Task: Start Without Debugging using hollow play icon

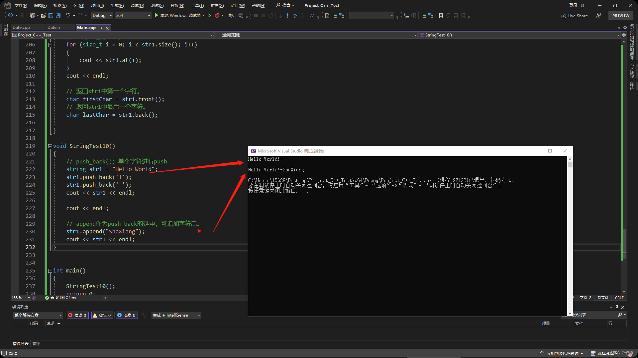Action: coord(209,16)
